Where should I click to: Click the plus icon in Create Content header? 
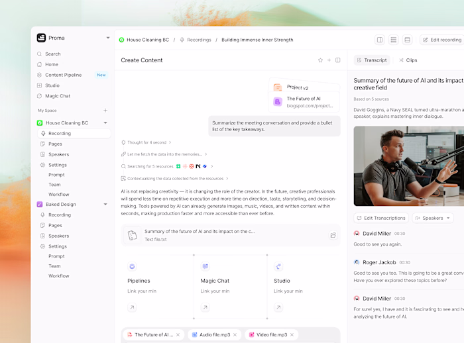(x=329, y=60)
